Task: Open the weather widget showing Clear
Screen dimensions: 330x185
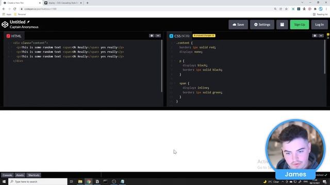Action: coord(271,181)
